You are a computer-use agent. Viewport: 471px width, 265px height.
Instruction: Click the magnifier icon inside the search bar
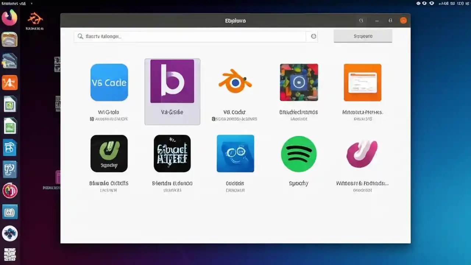pyautogui.click(x=80, y=36)
